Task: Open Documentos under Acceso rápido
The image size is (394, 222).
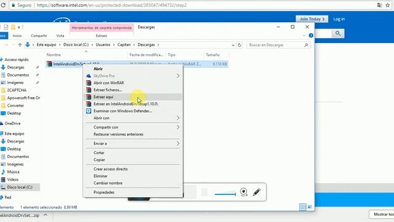Action: point(18,75)
